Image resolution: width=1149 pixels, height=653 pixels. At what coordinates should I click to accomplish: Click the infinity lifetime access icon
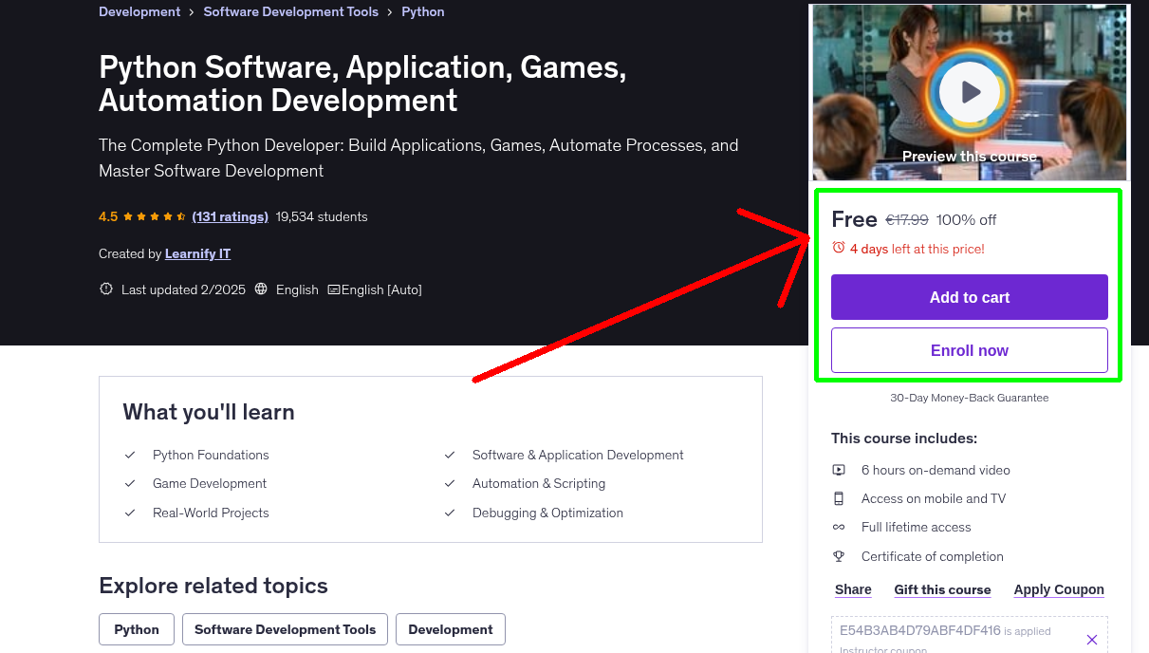point(839,527)
